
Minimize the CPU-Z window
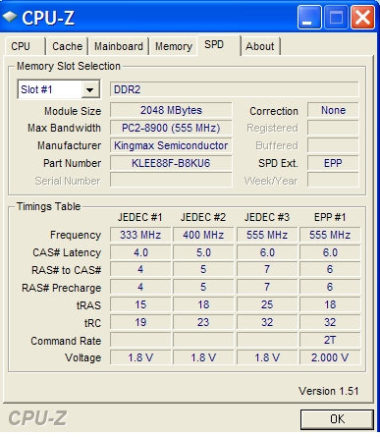(309, 18)
